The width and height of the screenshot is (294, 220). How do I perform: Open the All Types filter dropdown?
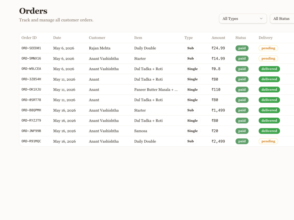click(243, 18)
